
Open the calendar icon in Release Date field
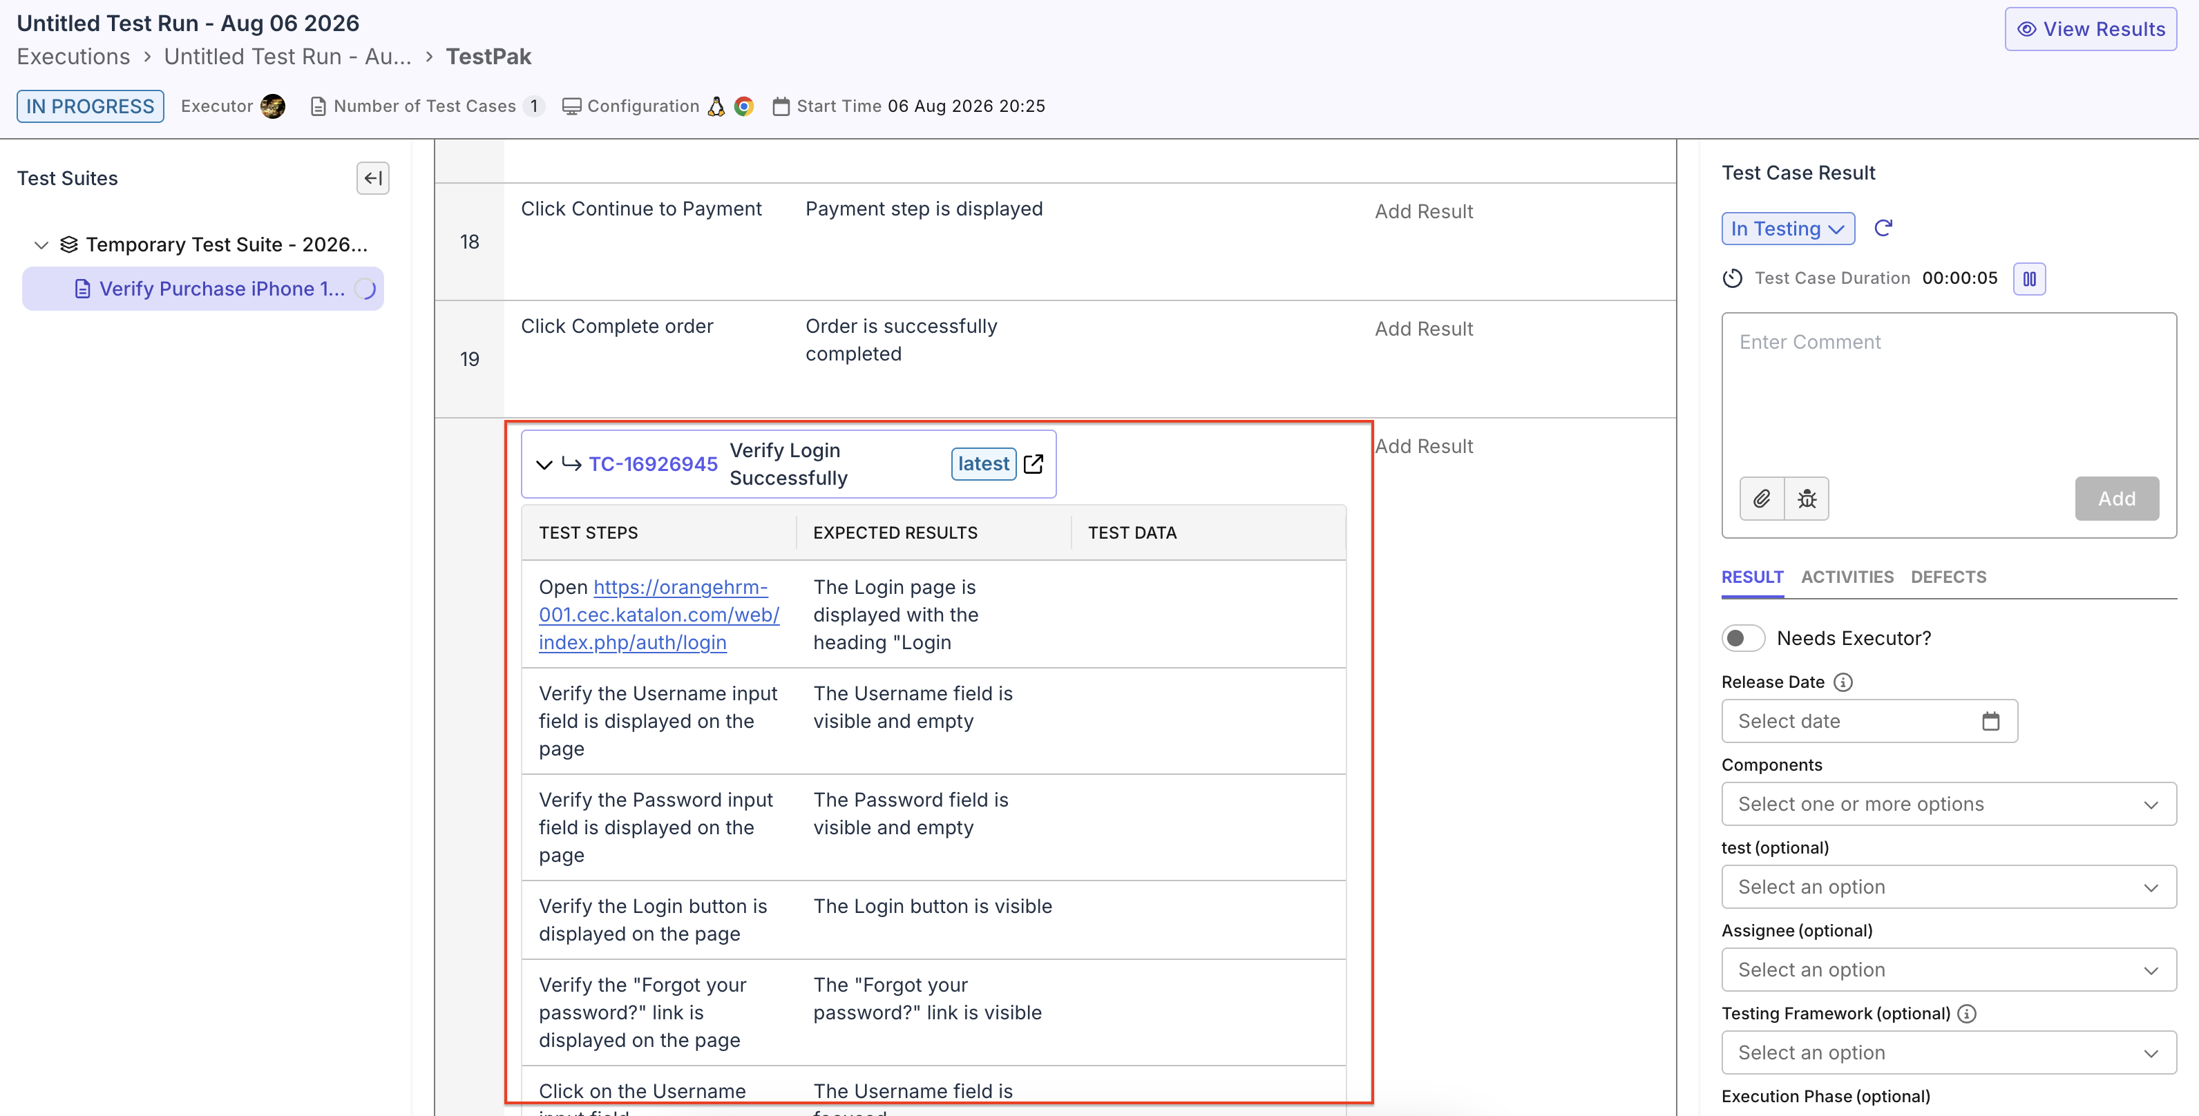coord(1991,721)
